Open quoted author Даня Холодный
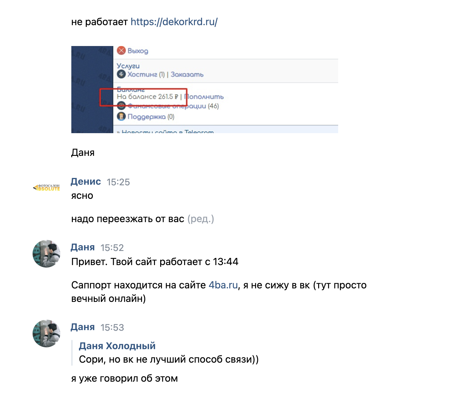 point(117,346)
